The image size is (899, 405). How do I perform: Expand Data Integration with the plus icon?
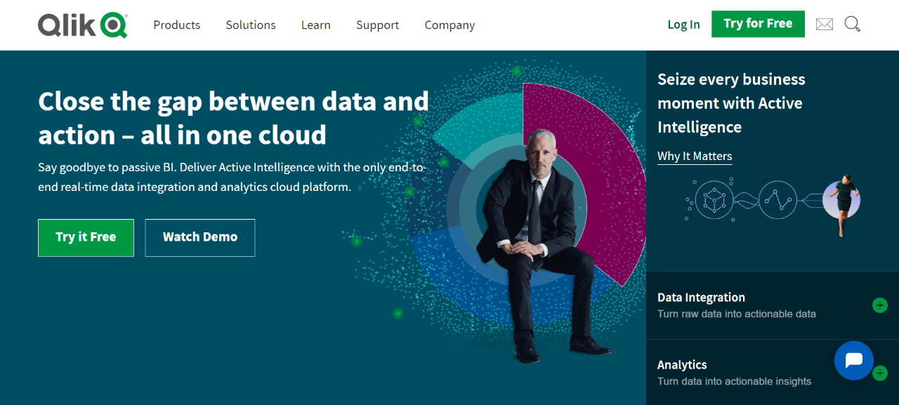pos(879,305)
